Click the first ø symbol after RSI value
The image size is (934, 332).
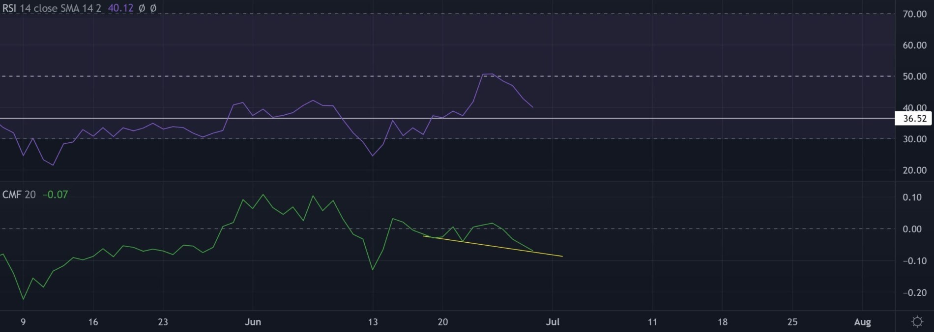pos(142,8)
